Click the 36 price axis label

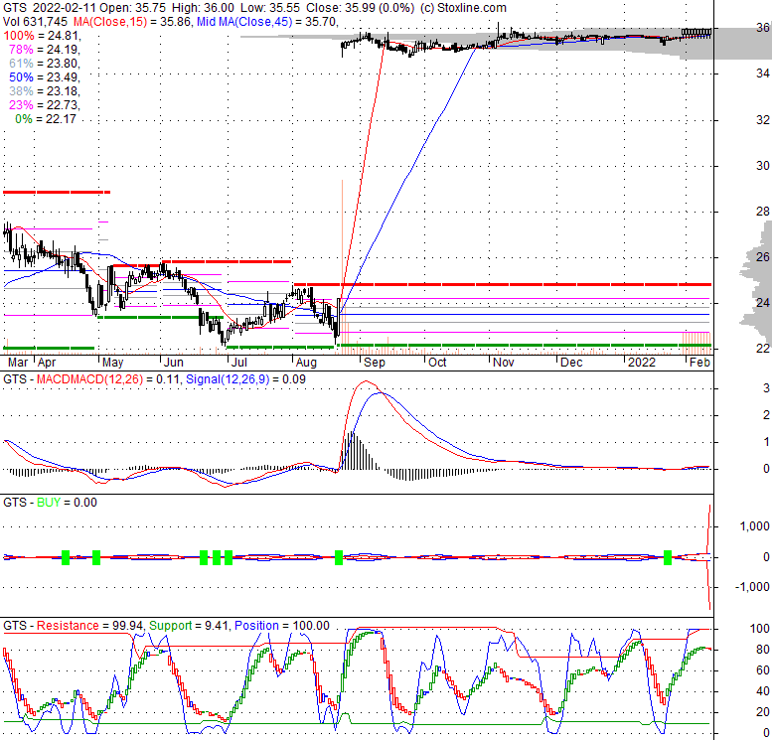(763, 28)
